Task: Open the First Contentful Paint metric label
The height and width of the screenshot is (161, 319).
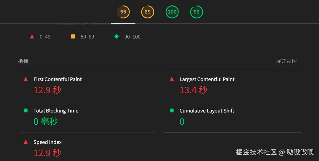Action: (58, 79)
